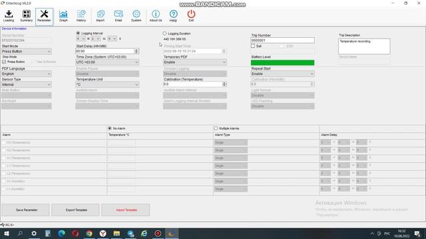
Task: Open the Summary view icon
Action: point(27,16)
